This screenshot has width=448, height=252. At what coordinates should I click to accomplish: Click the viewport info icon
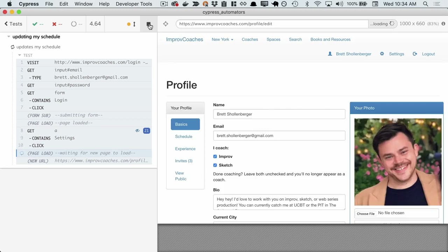click(x=443, y=24)
